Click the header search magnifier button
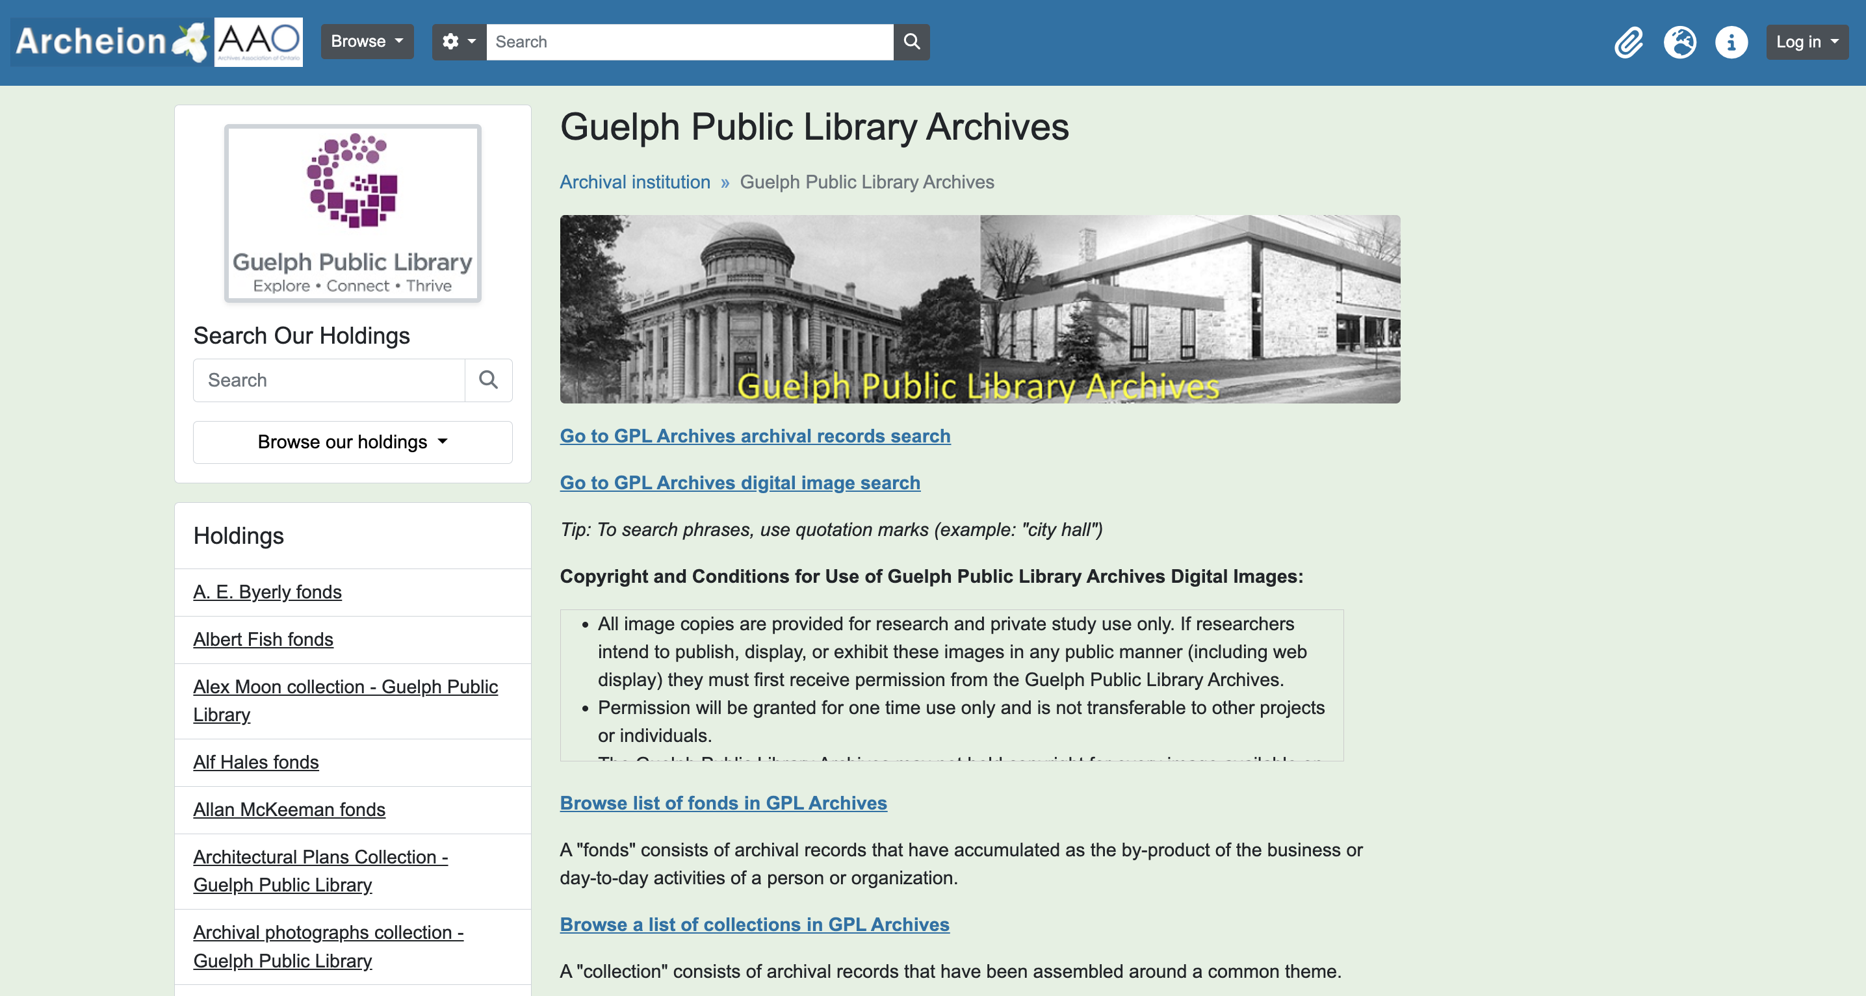 click(x=911, y=42)
